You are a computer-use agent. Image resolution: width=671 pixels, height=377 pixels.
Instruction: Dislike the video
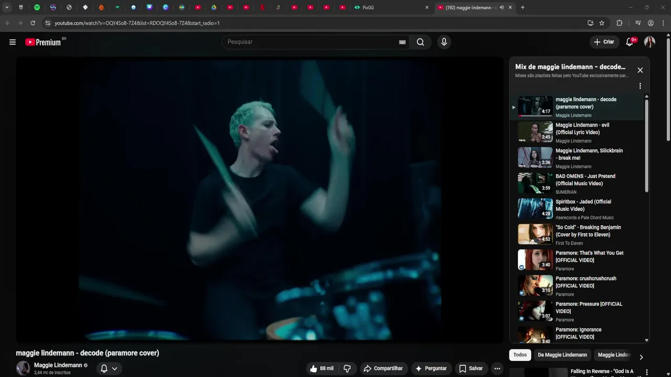(347, 369)
